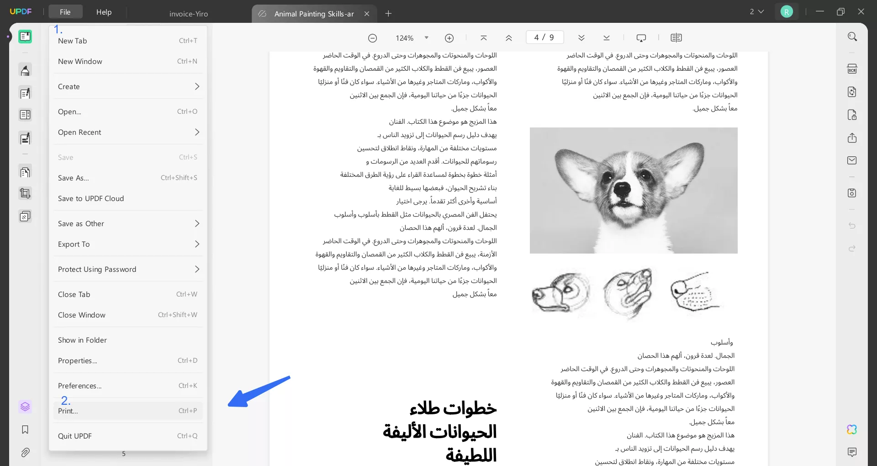Select the Animal Painting Skills-ar tab
877x466 pixels.
pyautogui.click(x=313, y=14)
